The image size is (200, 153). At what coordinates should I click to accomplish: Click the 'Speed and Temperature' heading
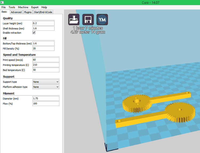pyautogui.click(x=19, y=55)
